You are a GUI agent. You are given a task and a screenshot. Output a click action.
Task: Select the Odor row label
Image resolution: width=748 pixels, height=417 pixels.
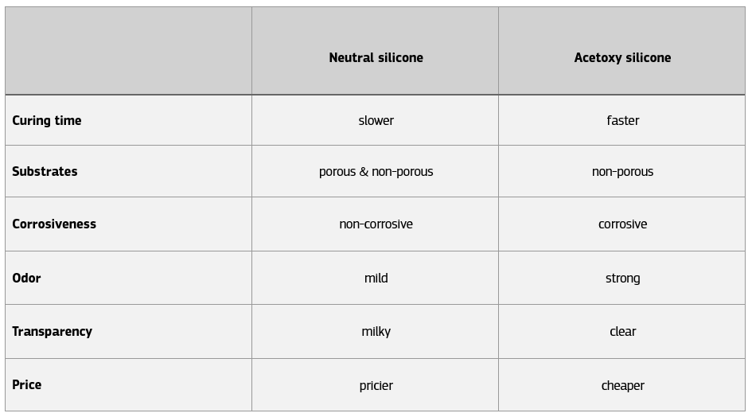tap(26, 278)
